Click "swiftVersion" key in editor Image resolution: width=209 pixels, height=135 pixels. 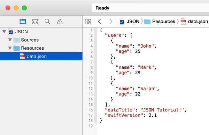pyautogui.click(x=124, y=115)
